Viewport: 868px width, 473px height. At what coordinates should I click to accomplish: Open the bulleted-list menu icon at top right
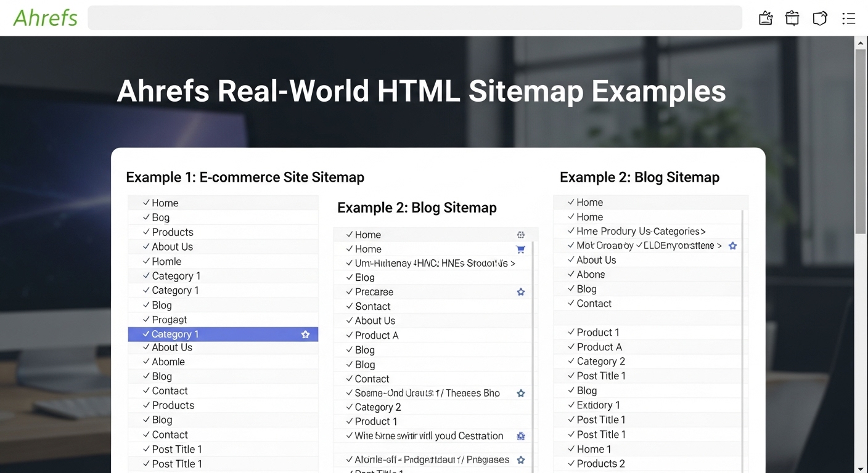(x=848, y=18)
